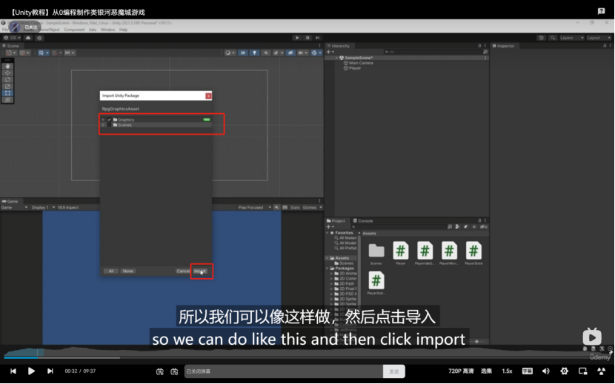Viewport: 615px width, 384px height.
Task: Toggle scene lighting lightbulb icon
Action: [255, 53]
